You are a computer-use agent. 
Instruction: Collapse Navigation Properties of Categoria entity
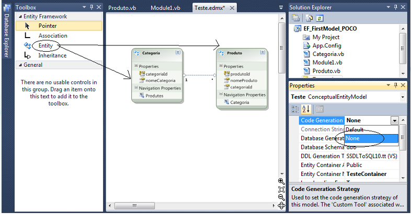click(x=136, y=88)
